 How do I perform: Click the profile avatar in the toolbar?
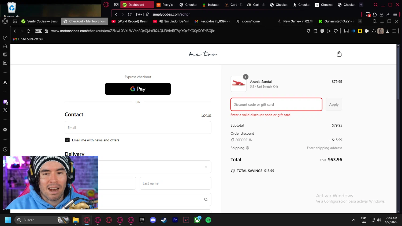coord(381,31)
